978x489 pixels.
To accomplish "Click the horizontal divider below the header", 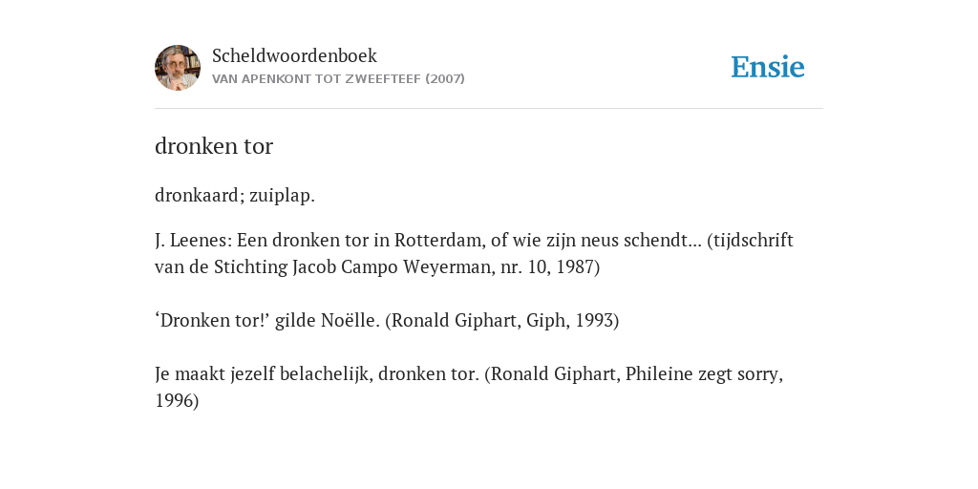I will click(x=489, y=109).
